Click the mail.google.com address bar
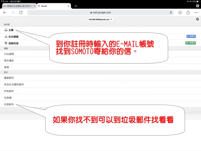 pos(100,13)
